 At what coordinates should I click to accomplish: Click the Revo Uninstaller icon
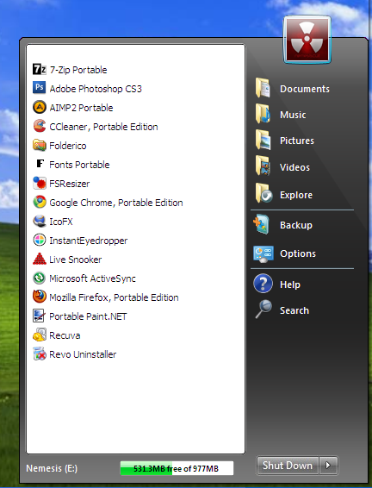click(40, 353)
